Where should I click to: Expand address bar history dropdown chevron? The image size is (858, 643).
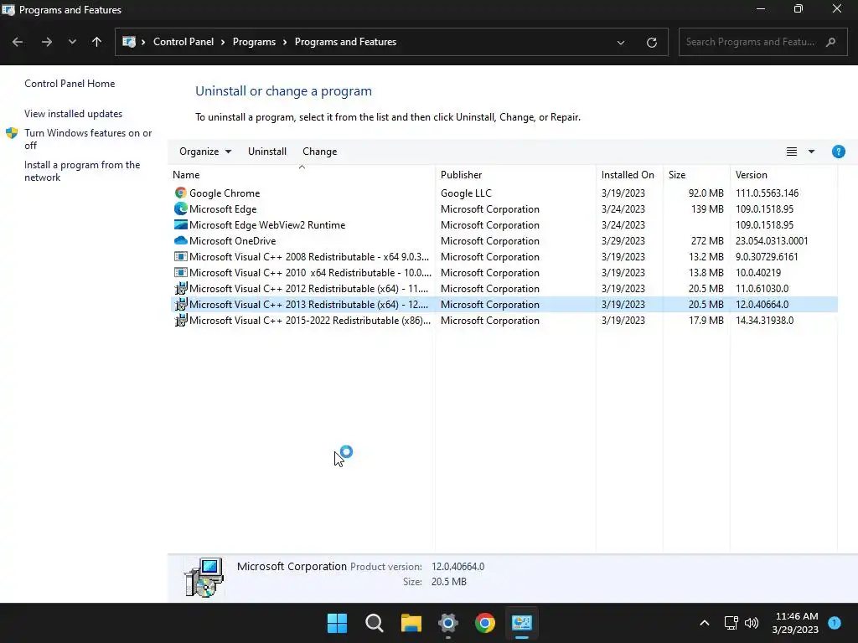(x=621, y=42)
